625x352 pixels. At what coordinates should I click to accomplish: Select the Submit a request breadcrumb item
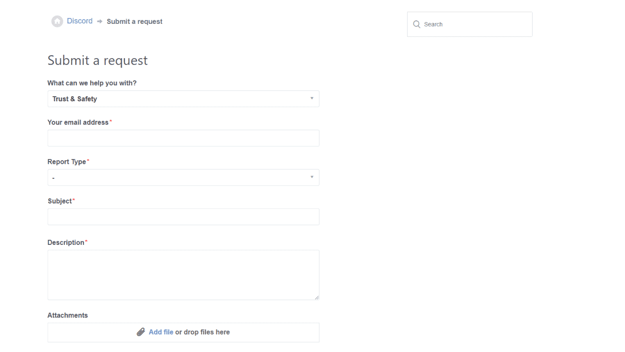pyautogui.click(x=134, y=21)
